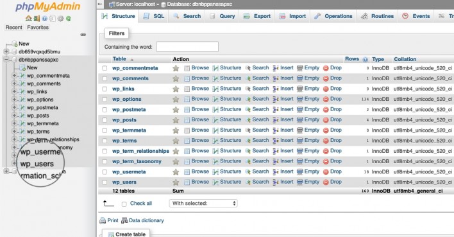Check the wp_users row checkbox
This screenshot has width=454, height=237.
coord(105,182)
